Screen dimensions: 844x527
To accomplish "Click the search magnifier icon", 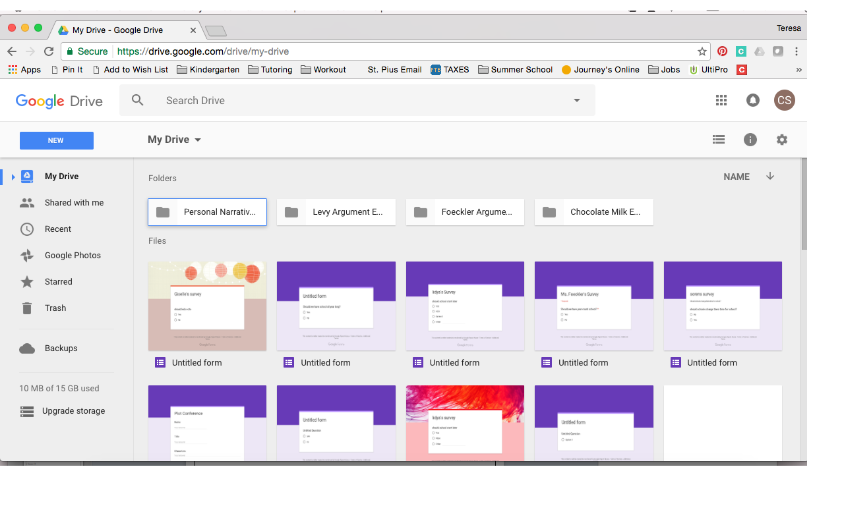I will tap(137, 100).
